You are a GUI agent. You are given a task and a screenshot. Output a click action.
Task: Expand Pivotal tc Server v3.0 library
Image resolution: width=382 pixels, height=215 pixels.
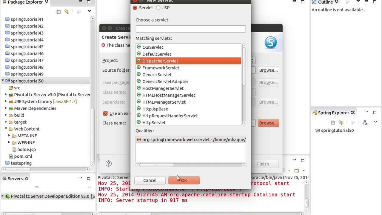tap(6, 95)
